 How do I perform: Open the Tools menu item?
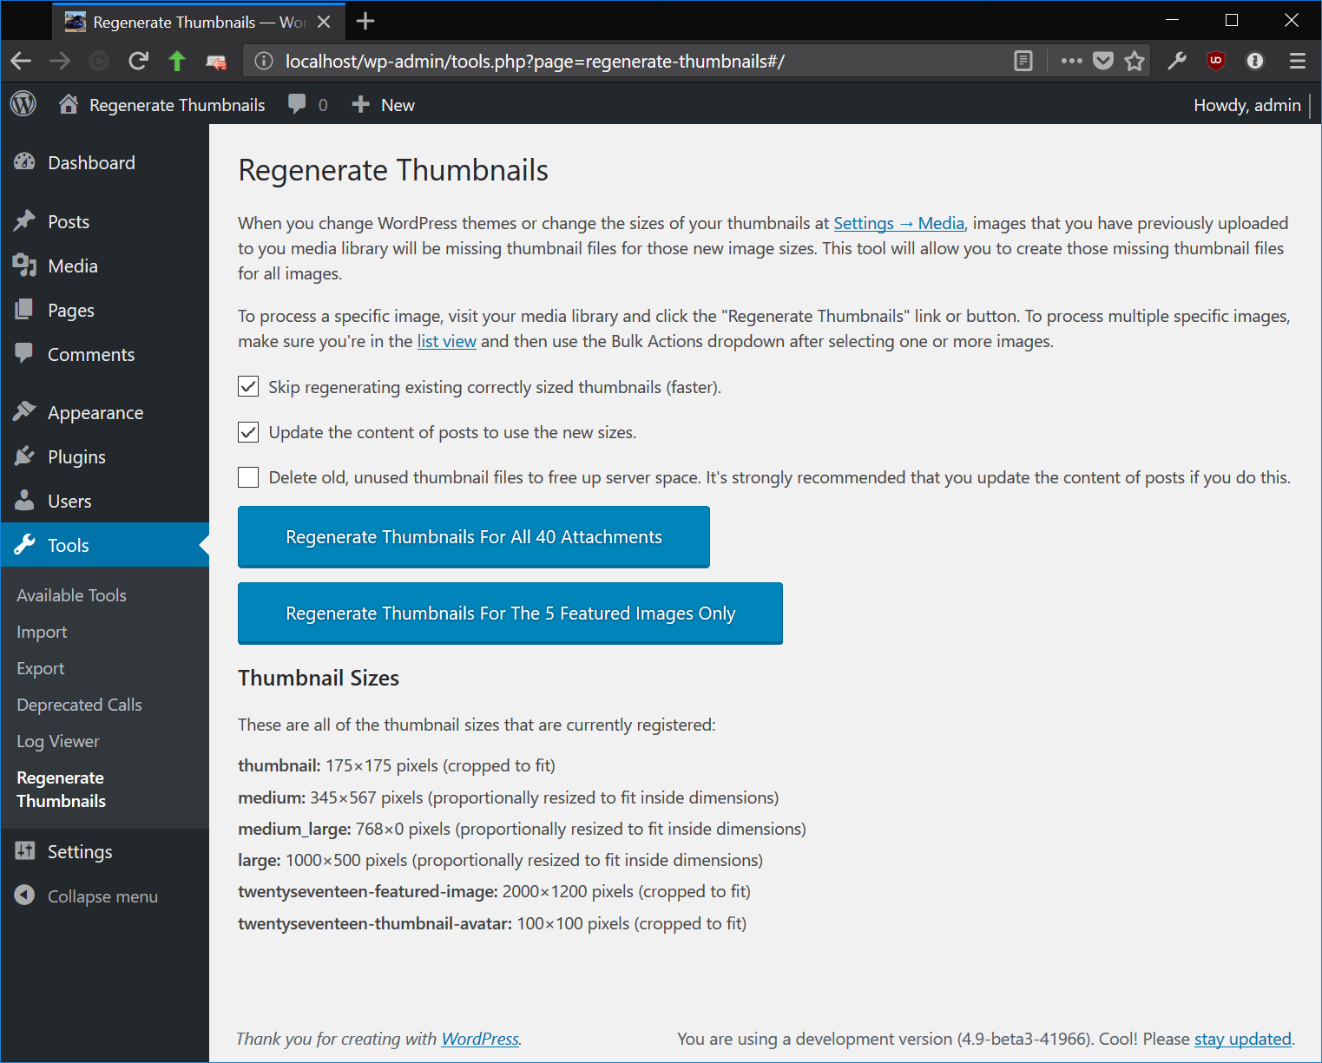pyautogui.click(x=105, y=545)
